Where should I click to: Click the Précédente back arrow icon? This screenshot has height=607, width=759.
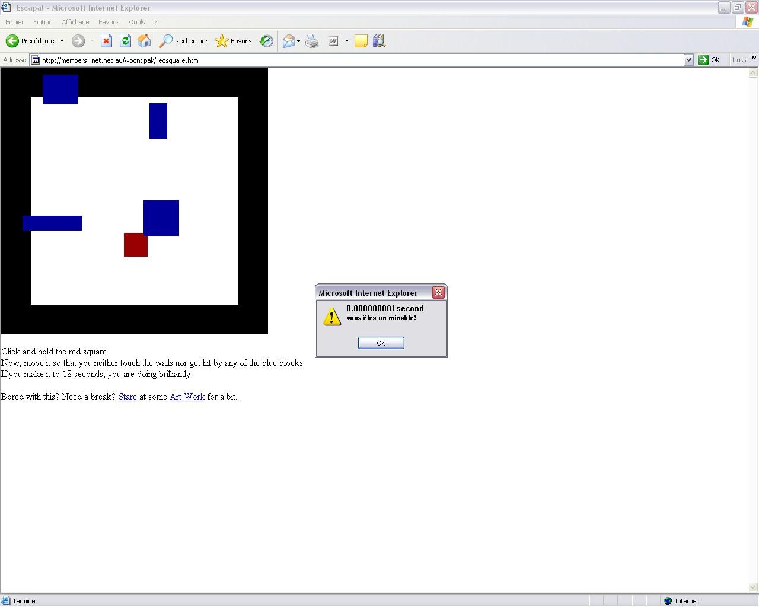tap(12, 41)
